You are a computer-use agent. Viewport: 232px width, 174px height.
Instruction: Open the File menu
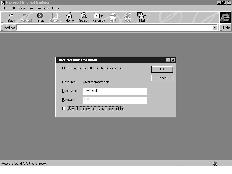point(4,8)
